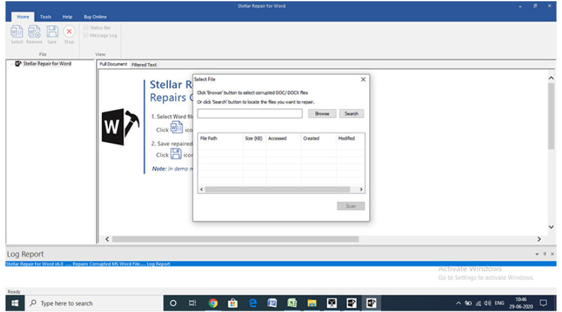Click the Save ribbon icon
The width and height of the screenshot is (562, 312).
52,34
